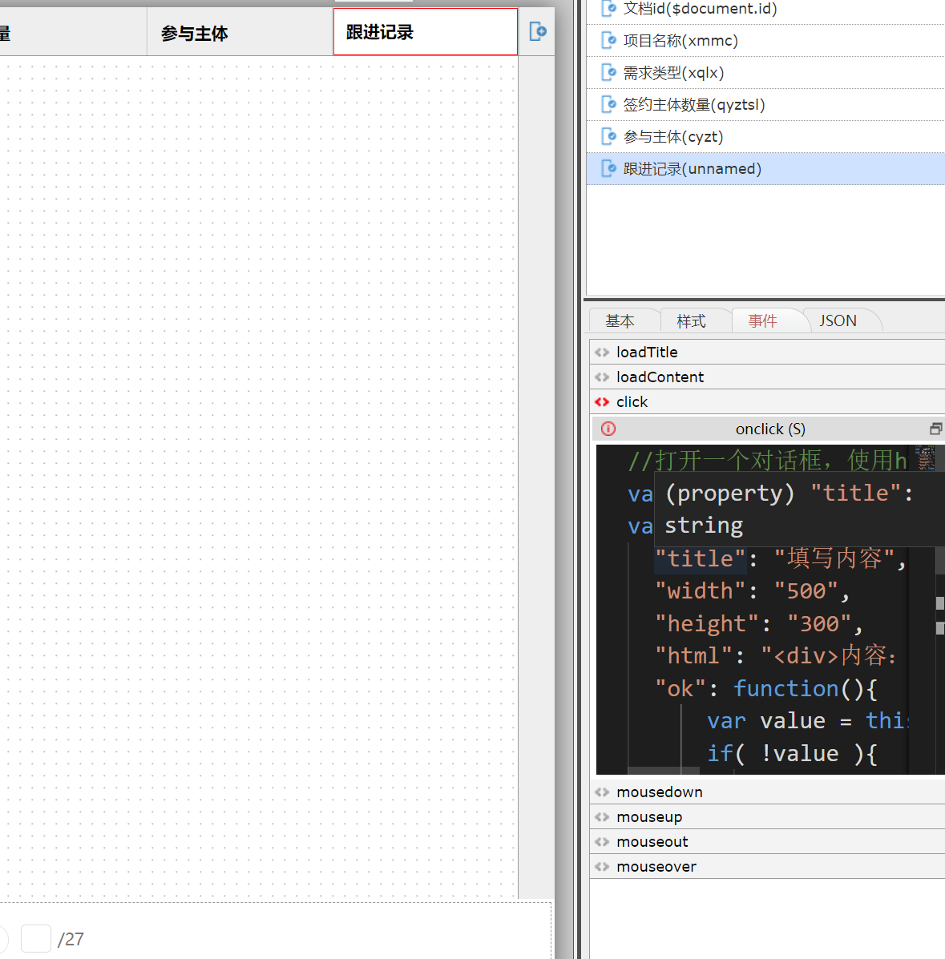Expand the mouseout event row
Viewport: 945px width, 959px height.
tap(652, 842)
